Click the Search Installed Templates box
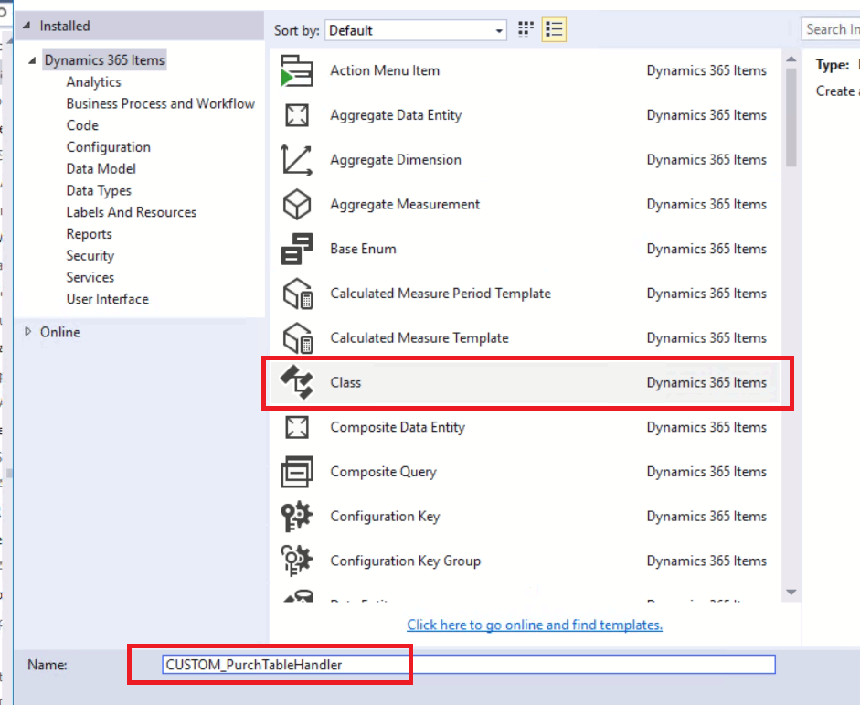 tap(831, 29)
